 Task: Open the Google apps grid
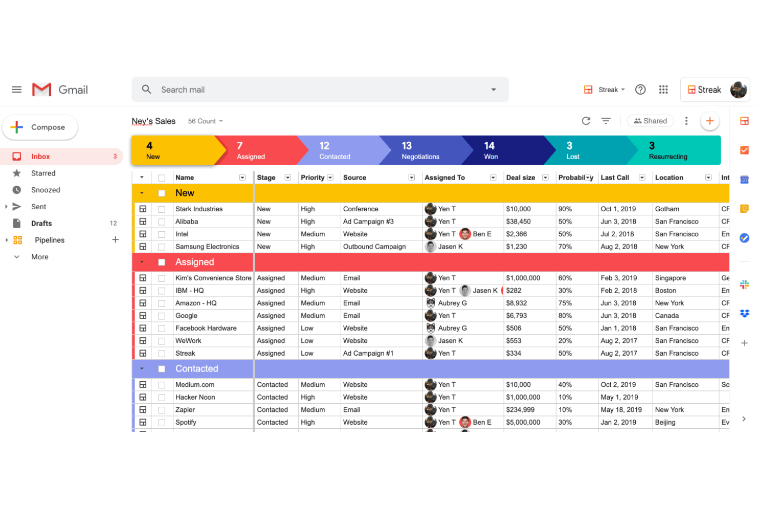[x=663, y=90]
